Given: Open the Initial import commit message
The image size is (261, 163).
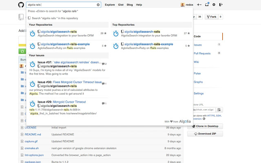Looking at the screenshot, I should click(x=59, y=128).
